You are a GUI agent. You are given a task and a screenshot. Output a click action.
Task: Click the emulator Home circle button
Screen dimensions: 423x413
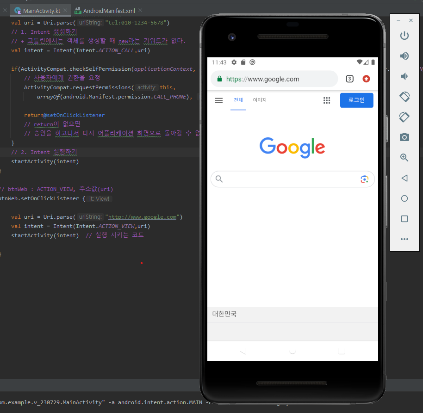coord(404,198)
